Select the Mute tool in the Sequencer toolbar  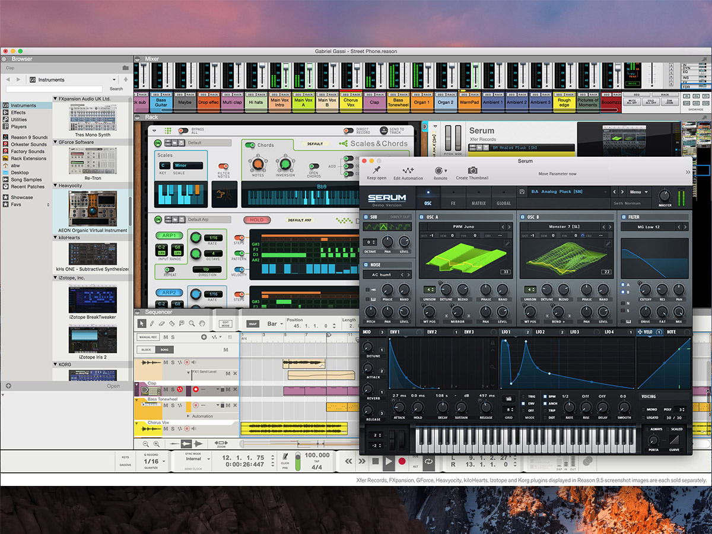click(182, 323)
